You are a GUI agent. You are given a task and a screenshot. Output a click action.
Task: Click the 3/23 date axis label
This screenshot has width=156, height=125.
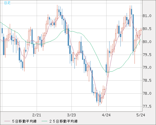pos(71,115)
